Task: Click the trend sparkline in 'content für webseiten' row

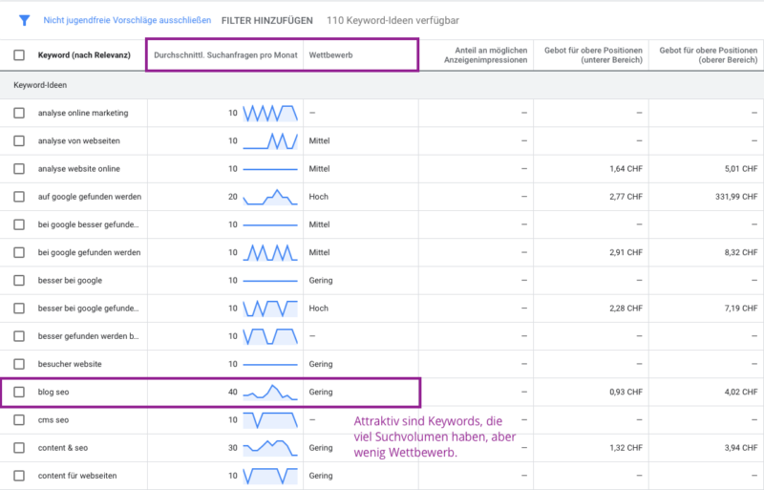Action: (x=270, y=476)
